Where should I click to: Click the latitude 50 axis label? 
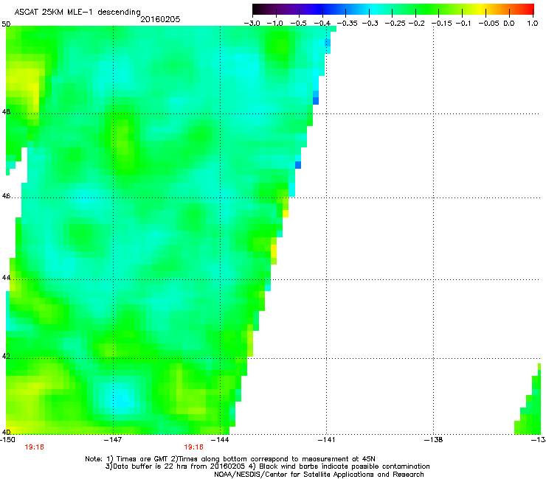coord(6,24)
